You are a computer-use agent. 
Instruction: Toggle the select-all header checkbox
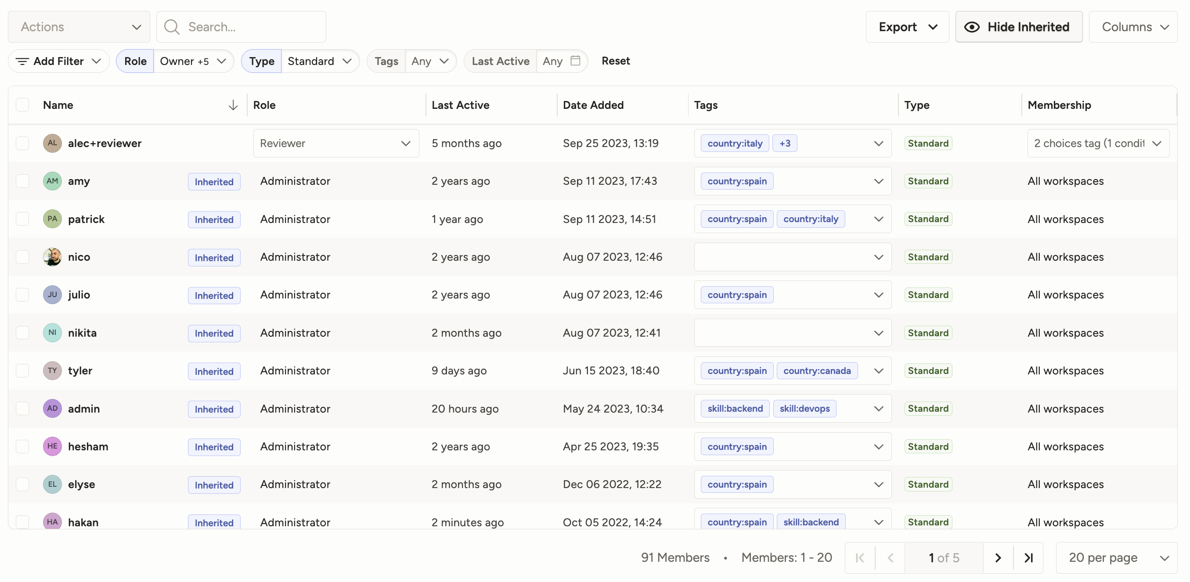coord(22,105)
